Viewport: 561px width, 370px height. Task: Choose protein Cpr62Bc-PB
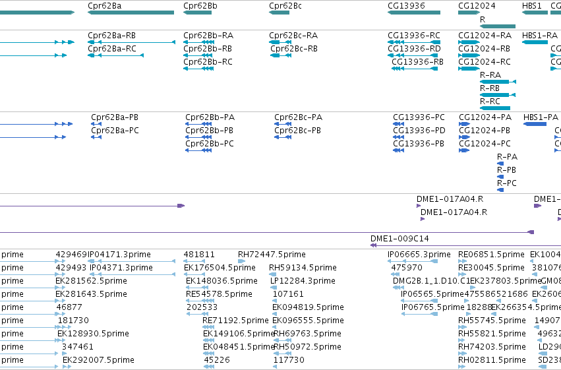298,131
